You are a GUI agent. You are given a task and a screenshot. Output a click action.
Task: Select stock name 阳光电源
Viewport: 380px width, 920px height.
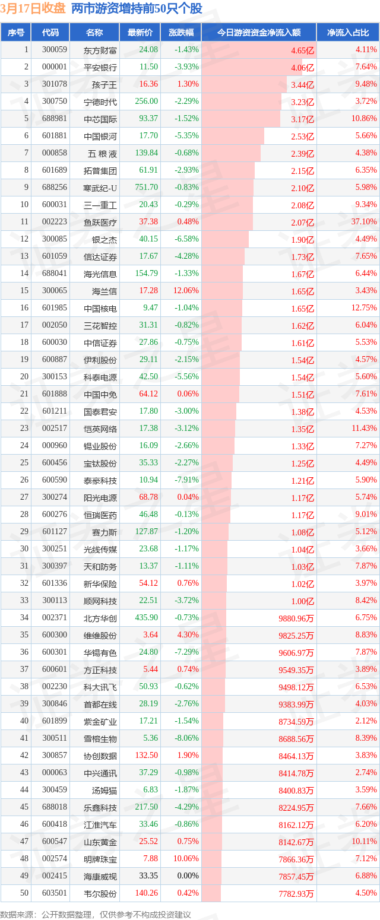coord(100,497)
